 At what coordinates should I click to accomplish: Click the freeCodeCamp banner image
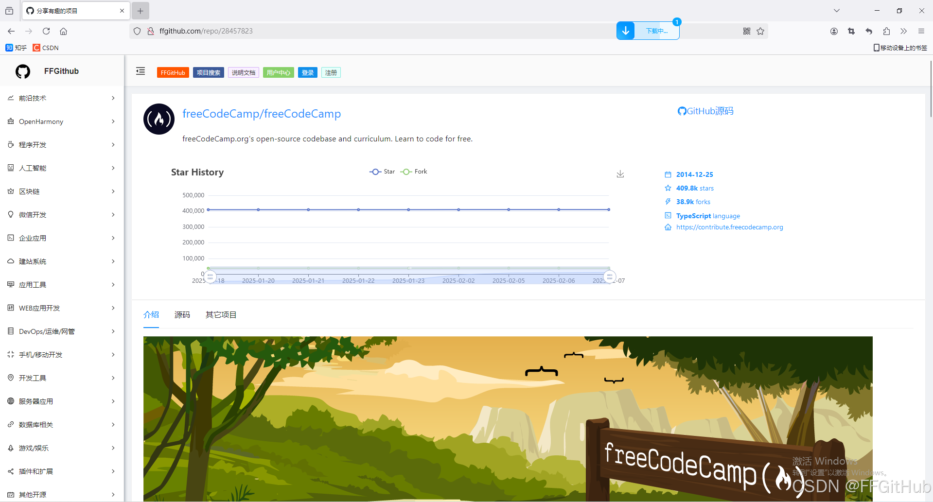pos(508,419)
